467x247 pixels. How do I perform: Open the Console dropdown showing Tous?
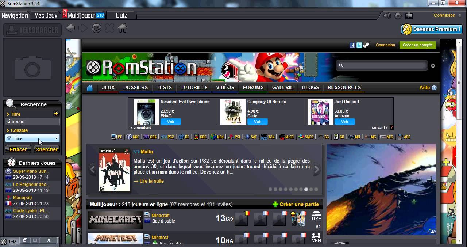click(x=32, y=138)
